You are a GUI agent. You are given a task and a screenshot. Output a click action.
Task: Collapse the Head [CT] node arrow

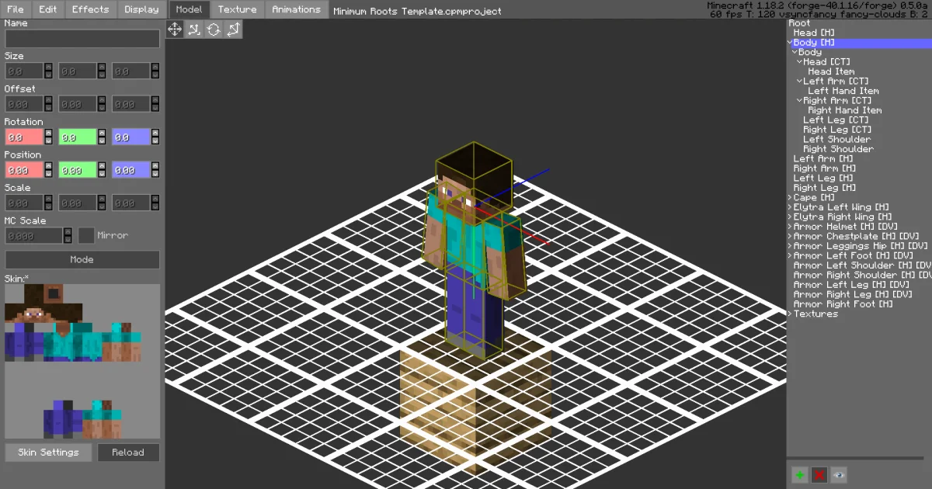pos(799,62)
